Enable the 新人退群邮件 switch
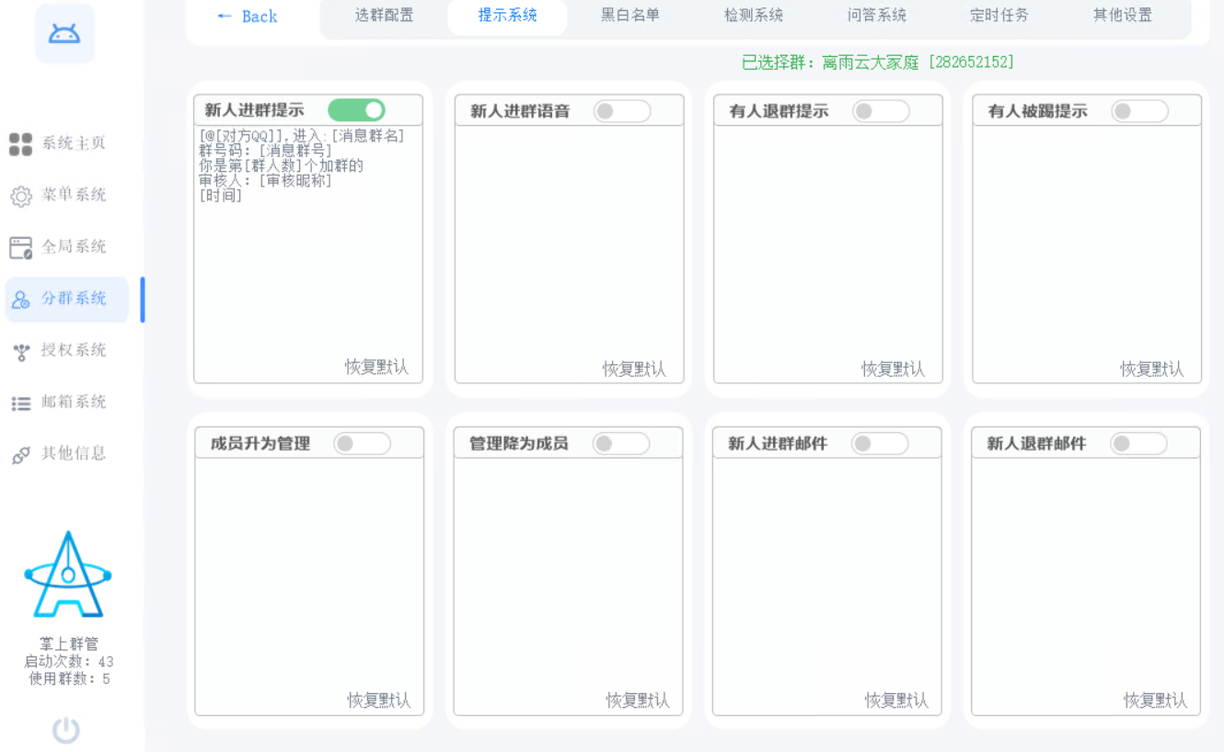 (1138, 443)
